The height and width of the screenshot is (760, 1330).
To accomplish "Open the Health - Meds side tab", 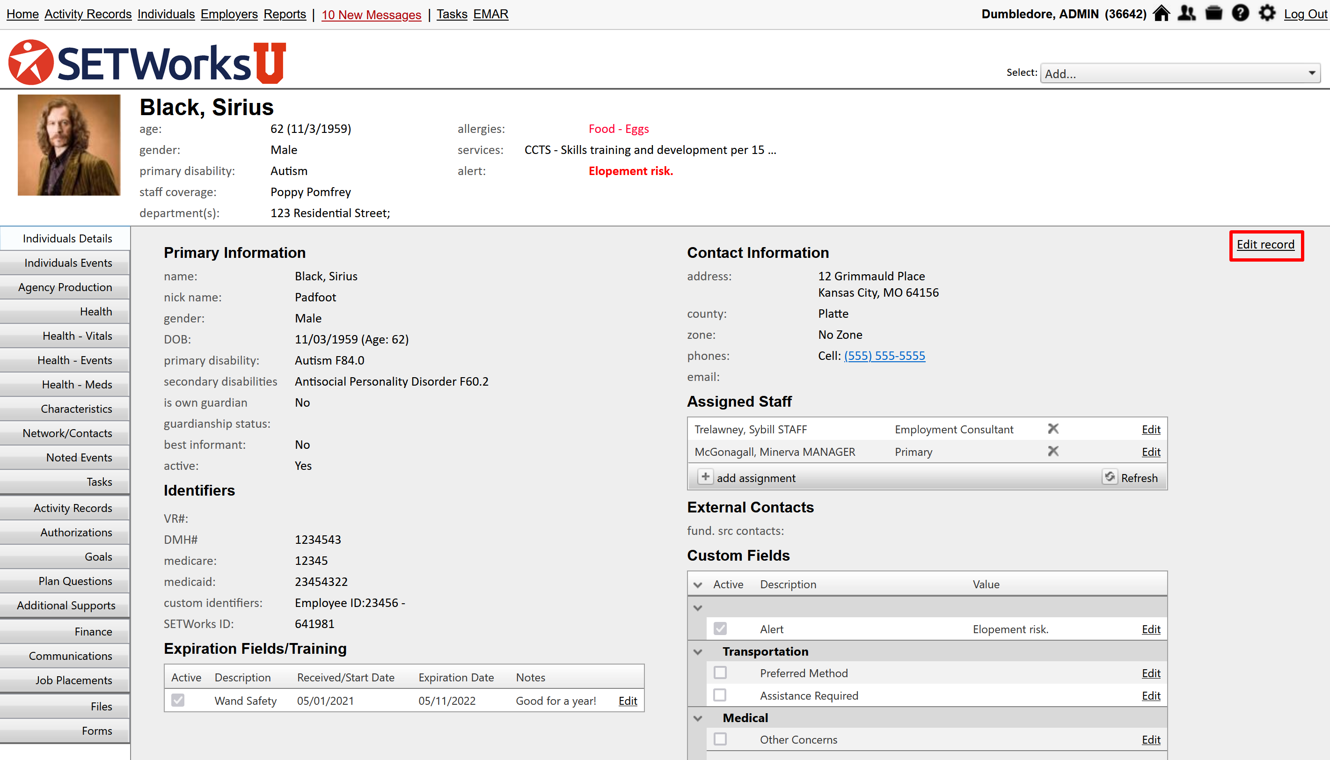I will (x=77, y=385).
